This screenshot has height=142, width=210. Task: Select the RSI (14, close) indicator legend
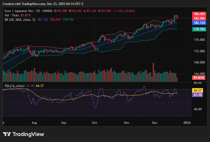click(15, 86)
